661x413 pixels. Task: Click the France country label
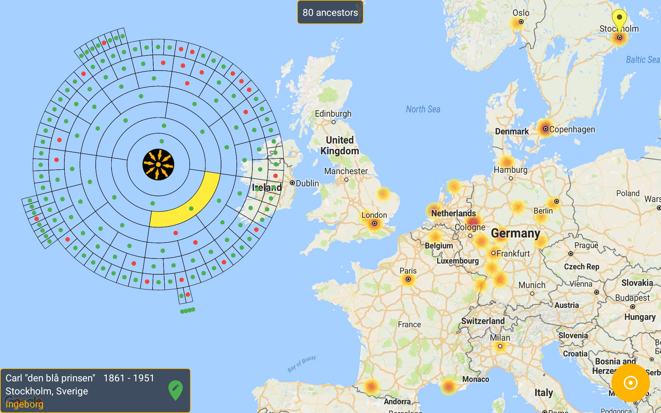[409, 325]
